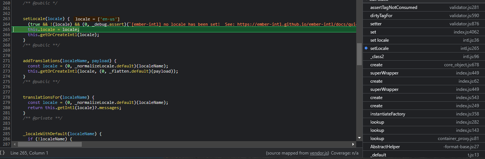The width and height of the screenshot is (485, 159).
Task: Click the pretty print curly braces icon
Action: click(x=3, y=153)
